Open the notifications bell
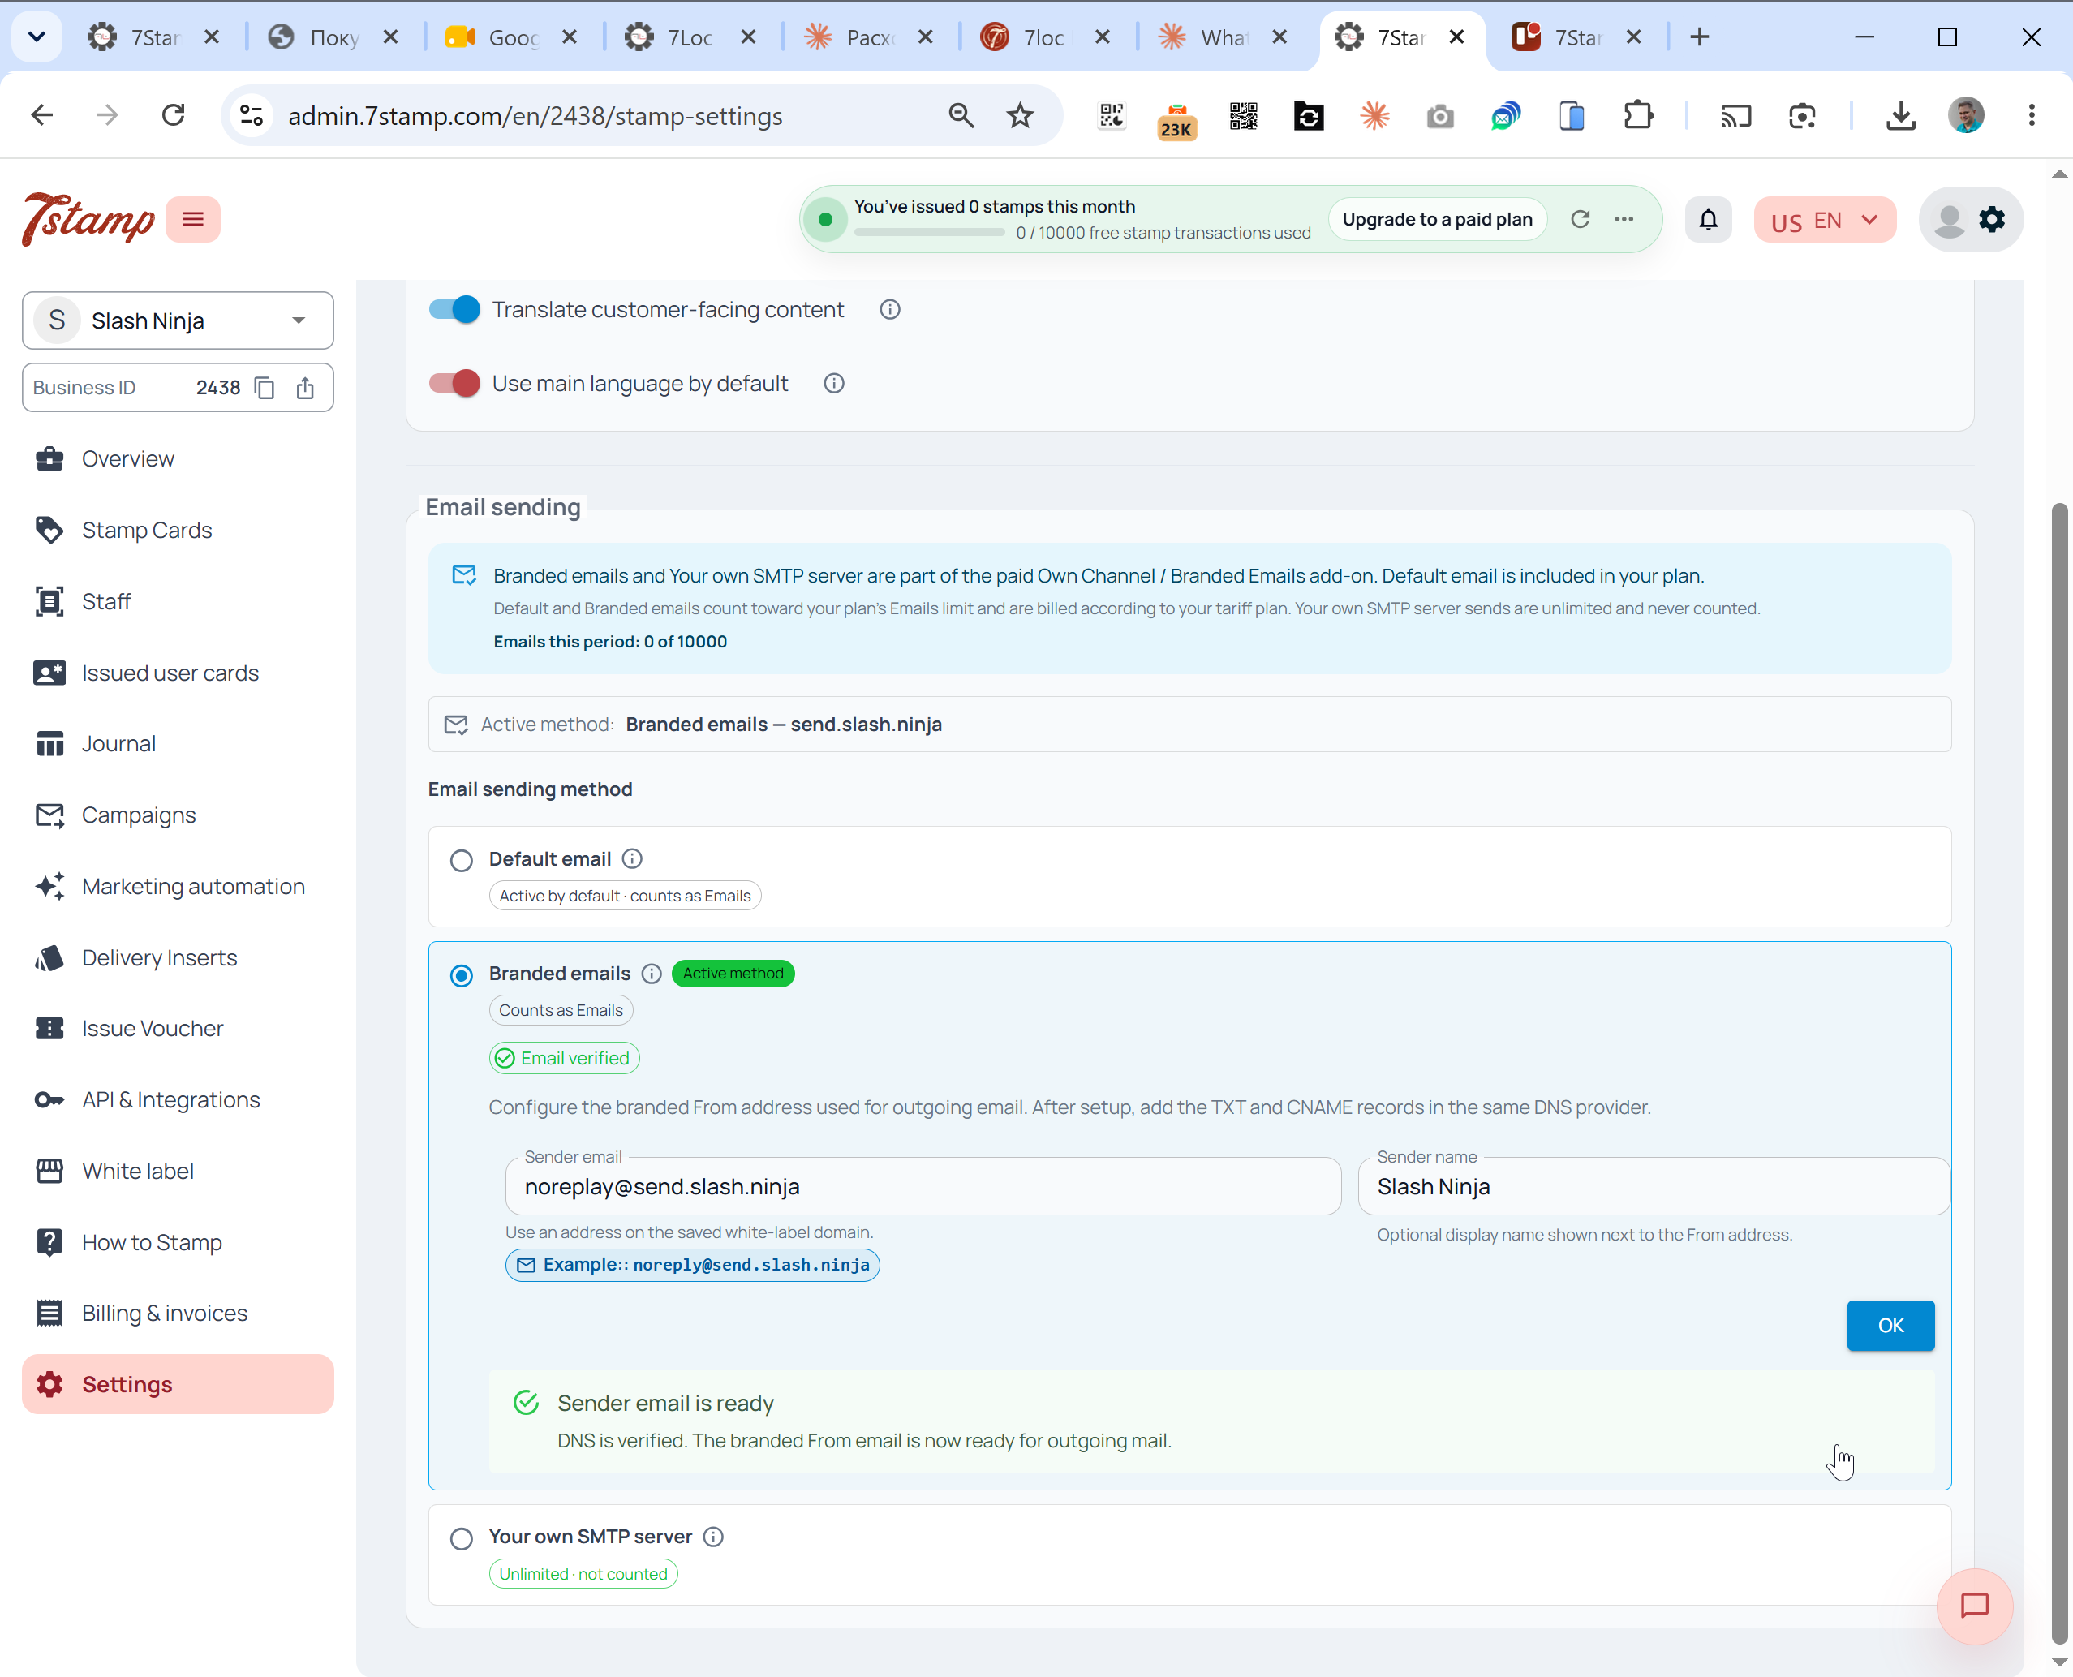Image resolution: width=2073 pixels, height=1677 pixels. pos(1708,220)
